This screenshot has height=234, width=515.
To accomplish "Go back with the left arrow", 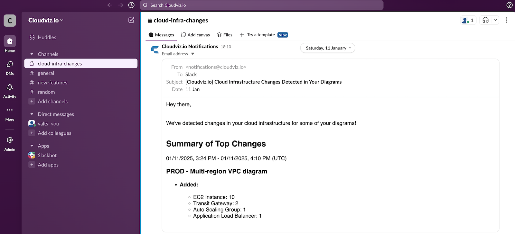I will (x=110, y=5).
